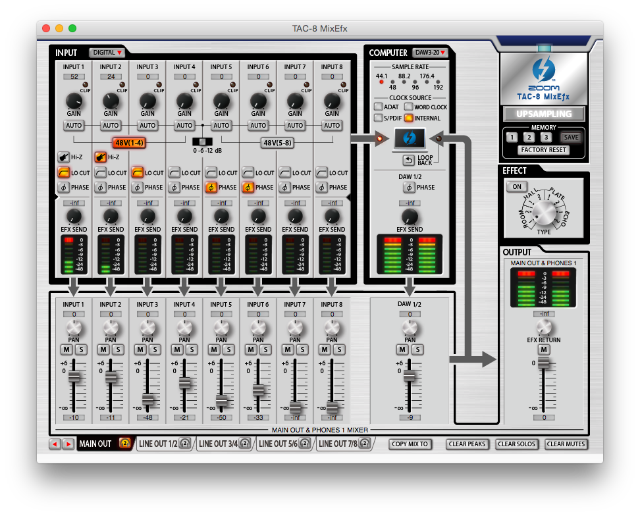Click next output right arrow icon
640x516 pixels.
tap(68, 444)
